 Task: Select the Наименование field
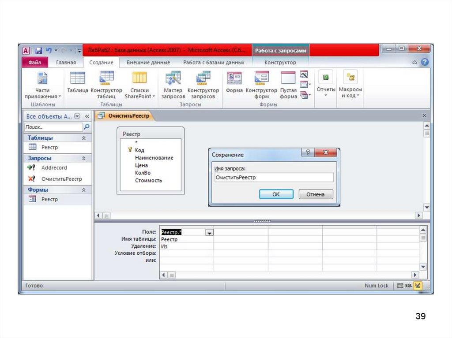click(x=154, y=158)
